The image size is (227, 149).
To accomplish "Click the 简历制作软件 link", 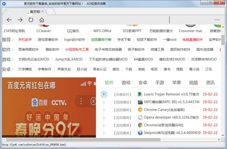I will click(x=180, y=50).
